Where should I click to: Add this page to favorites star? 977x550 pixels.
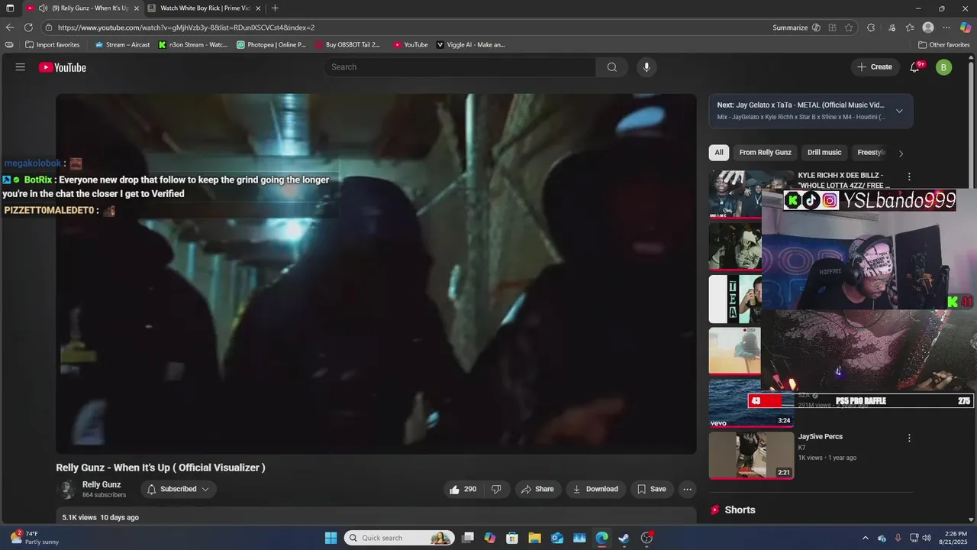849,27
